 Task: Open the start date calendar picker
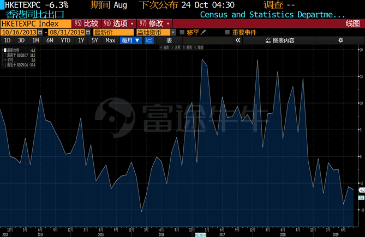coord(40,32)
